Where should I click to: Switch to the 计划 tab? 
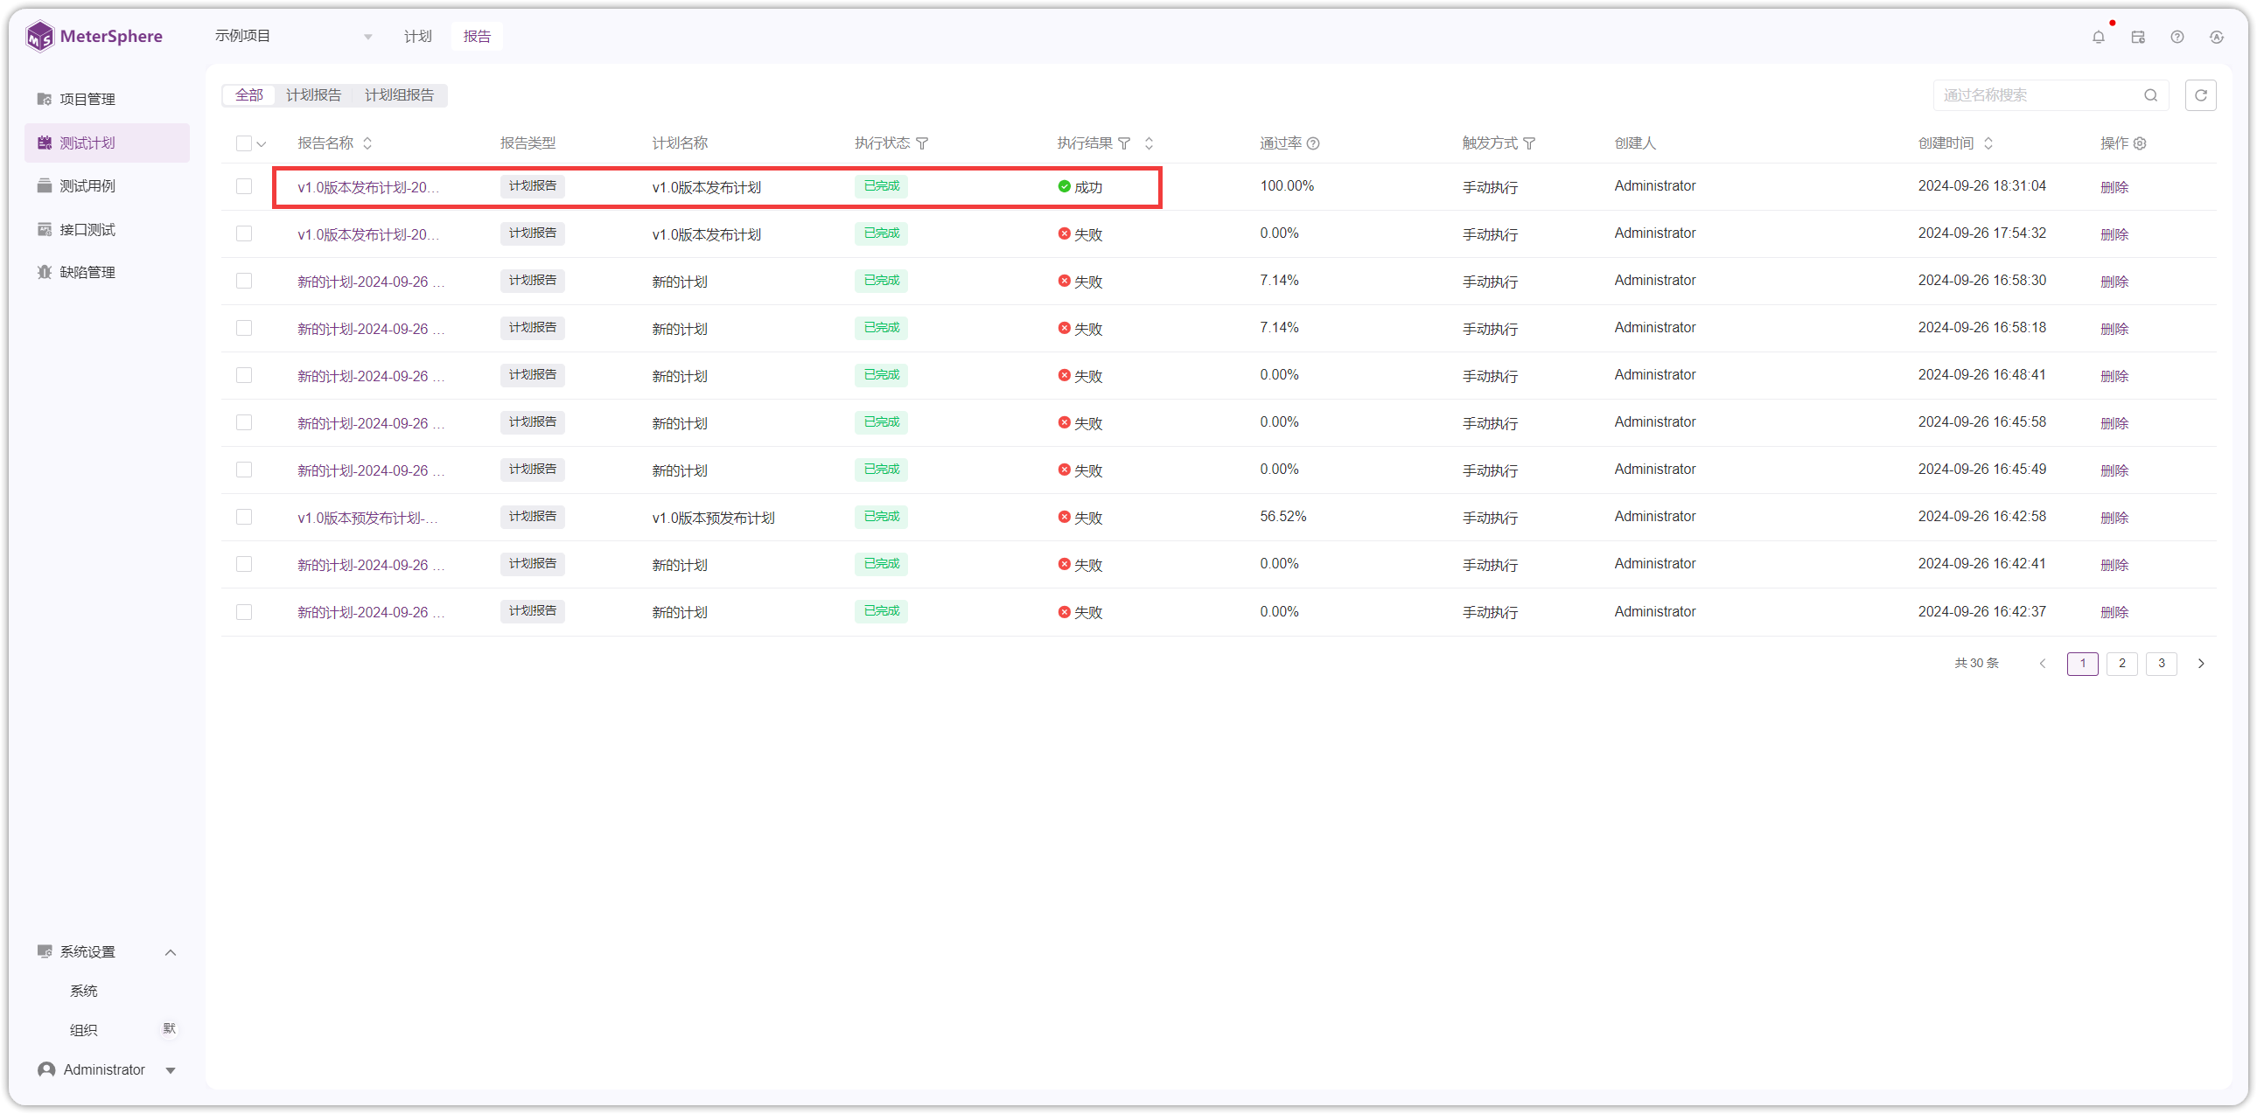(417, 37)
